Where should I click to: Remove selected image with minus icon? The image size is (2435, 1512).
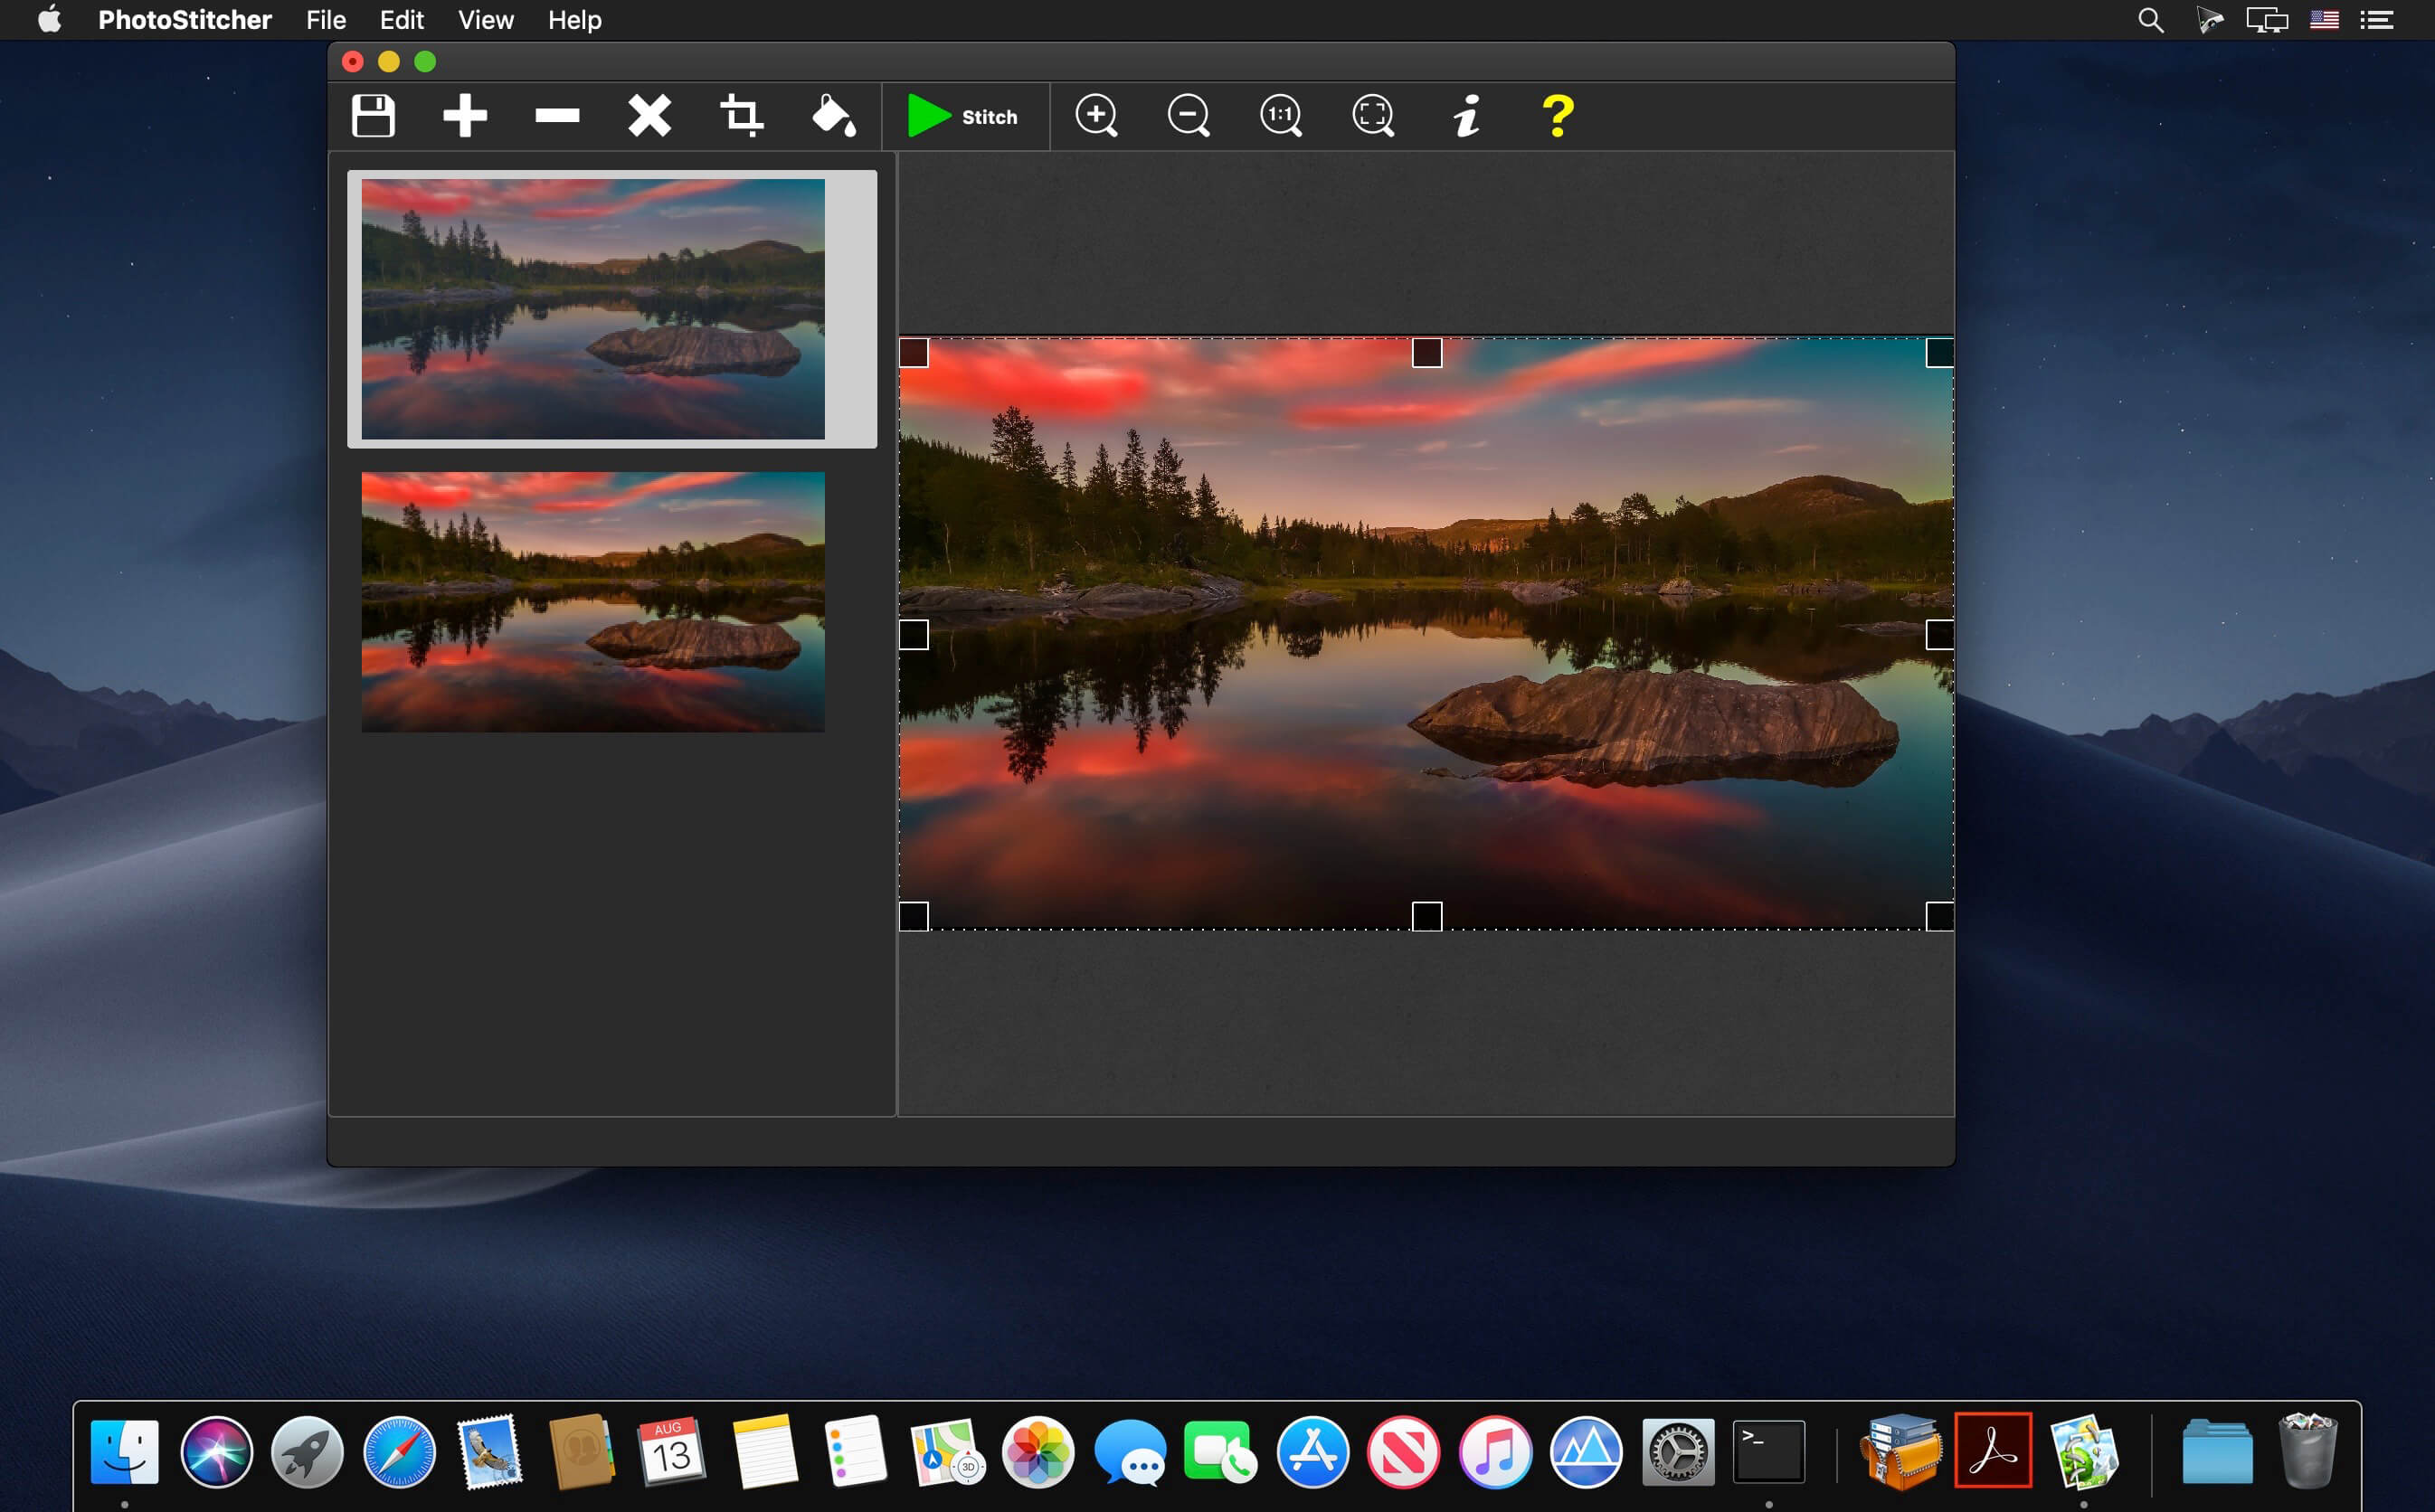557,116
